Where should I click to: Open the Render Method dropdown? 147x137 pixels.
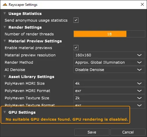pos(109,63)
